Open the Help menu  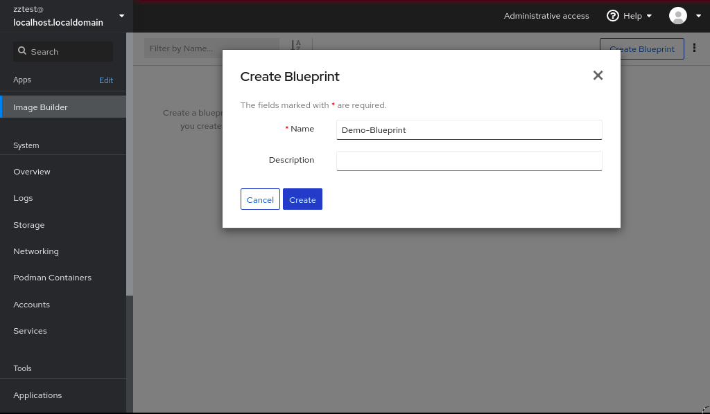coord(630,16)
